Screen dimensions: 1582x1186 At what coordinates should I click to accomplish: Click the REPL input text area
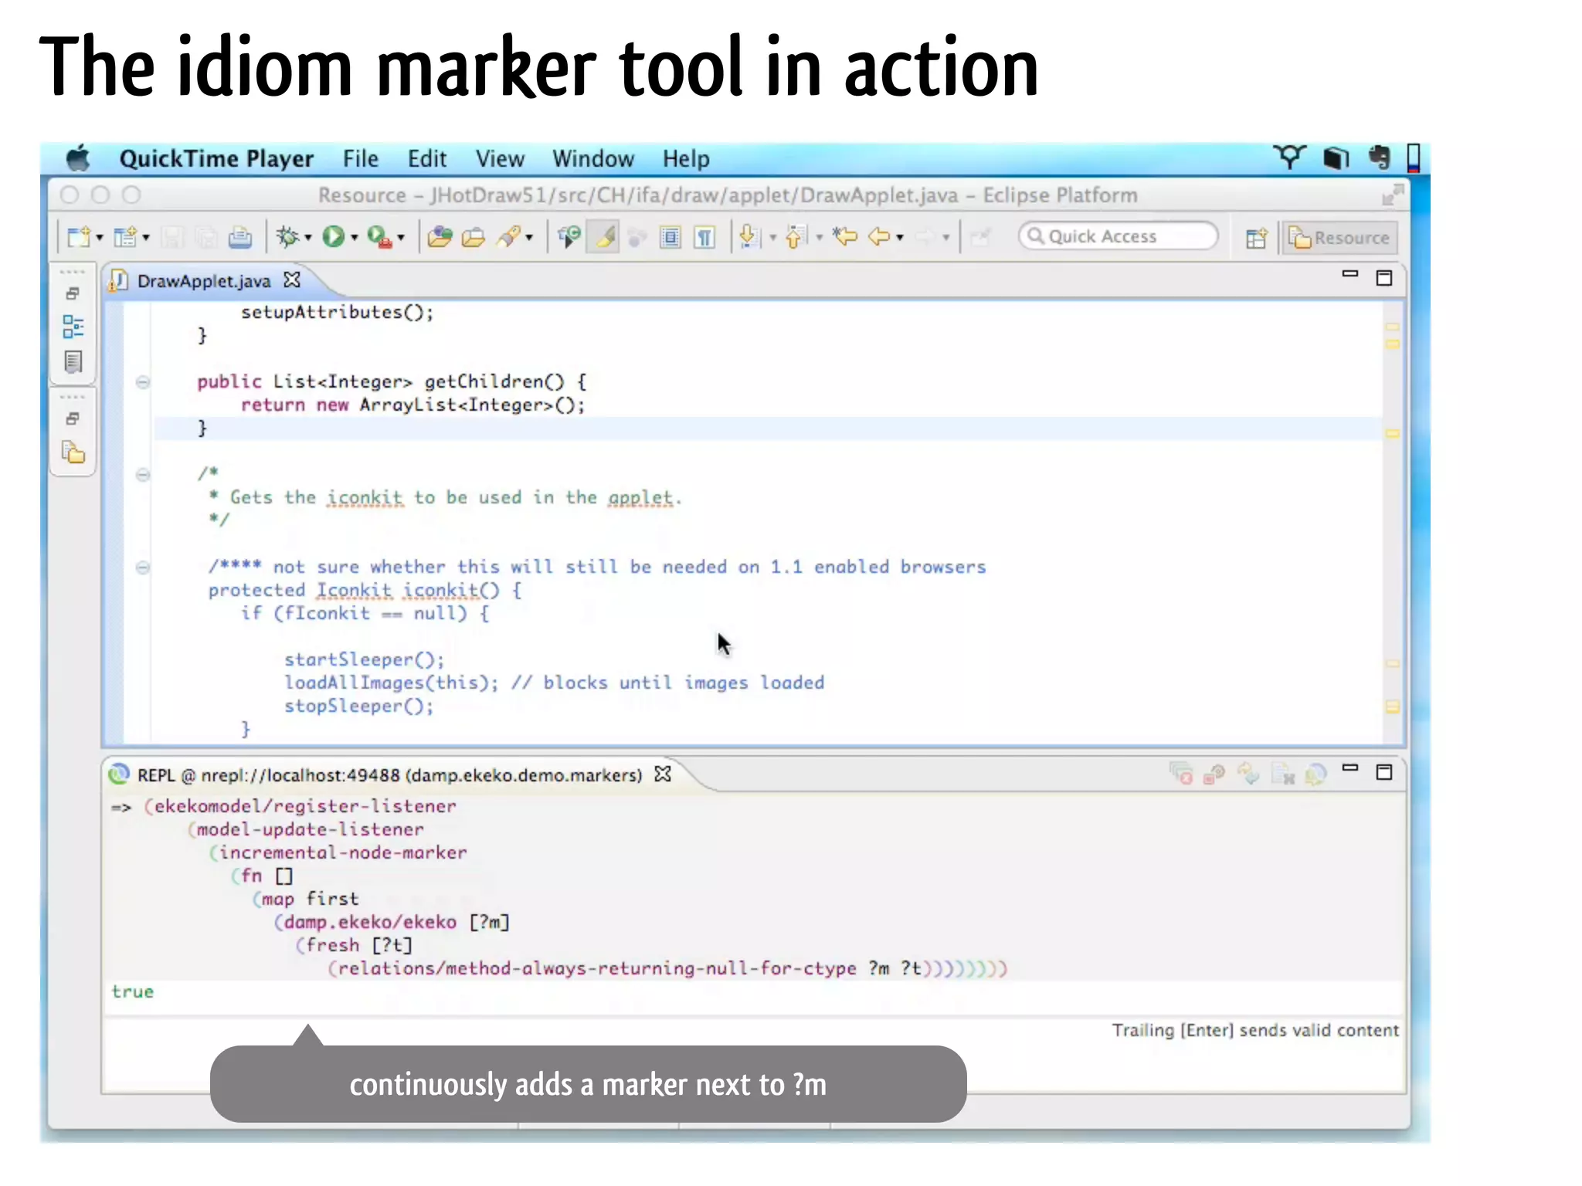point(753,1054)
